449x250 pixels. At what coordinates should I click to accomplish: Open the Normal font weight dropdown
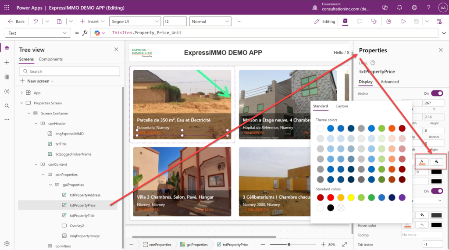[210, 21]
